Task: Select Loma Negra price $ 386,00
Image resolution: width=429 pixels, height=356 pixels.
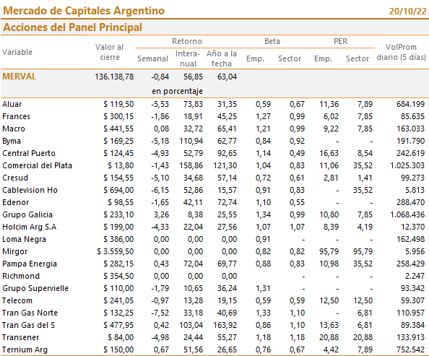Action: tap(118, 240)
